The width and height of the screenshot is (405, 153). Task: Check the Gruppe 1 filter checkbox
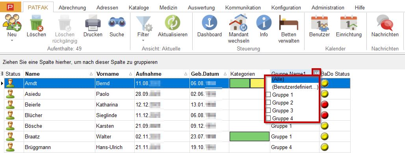(268, 95)
